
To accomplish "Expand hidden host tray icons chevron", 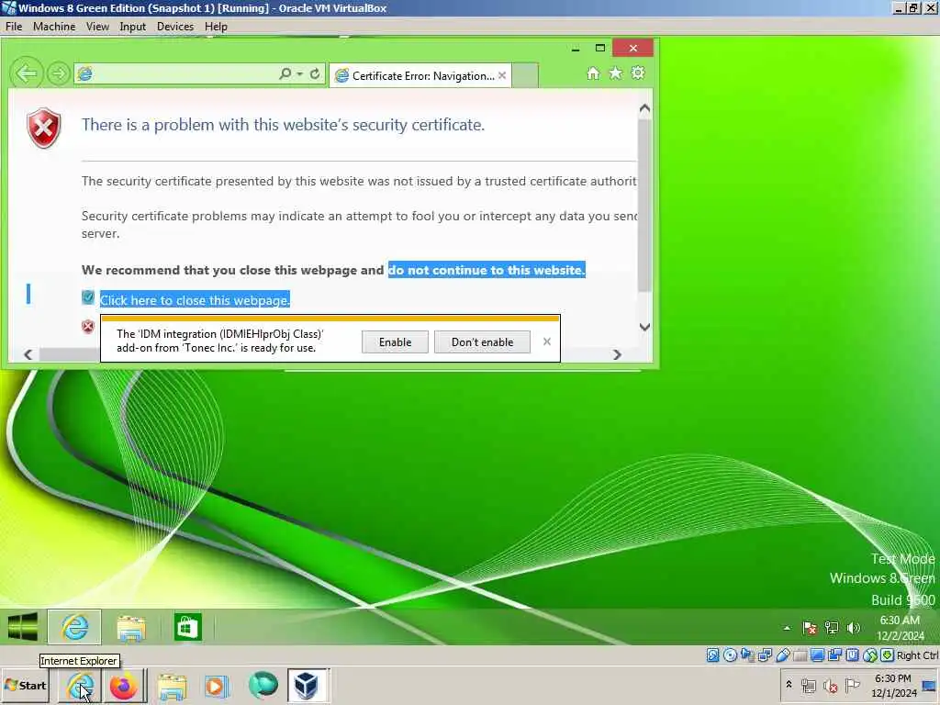I will [789, 685].
